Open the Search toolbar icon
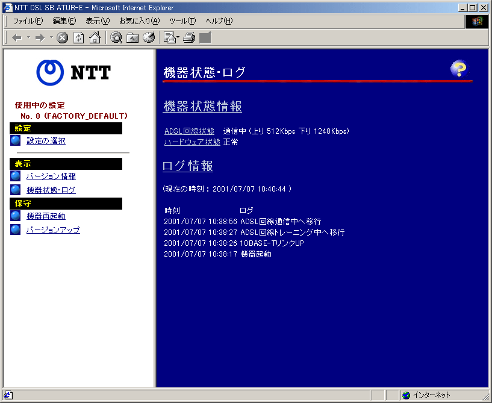Viewport: 492px width, 403px height. (x=116, y=38)
